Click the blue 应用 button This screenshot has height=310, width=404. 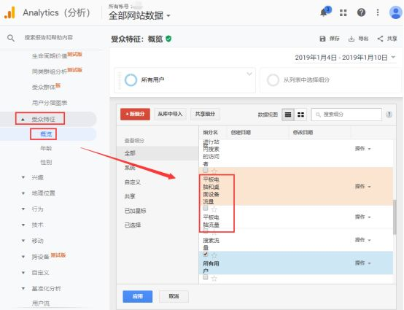[138, 296]
